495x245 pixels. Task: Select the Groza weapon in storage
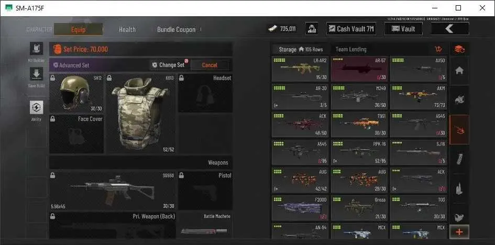pyautogui.click(x=359, y=208)
